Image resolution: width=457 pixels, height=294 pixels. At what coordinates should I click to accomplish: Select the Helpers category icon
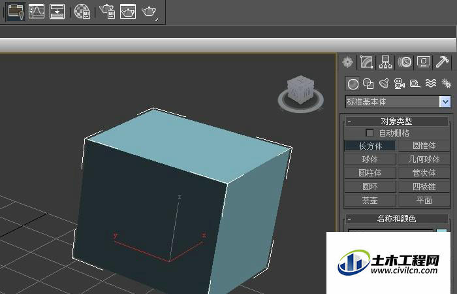(415, 84)
